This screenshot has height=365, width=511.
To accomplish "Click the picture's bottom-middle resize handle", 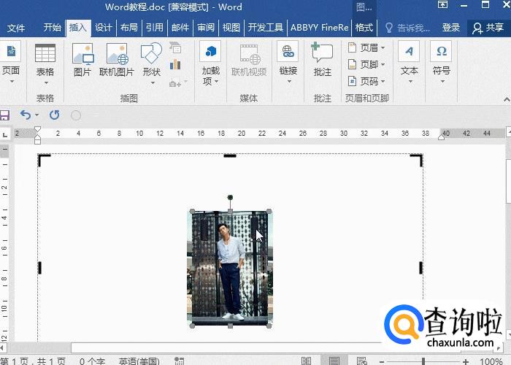I will tap(230, 326).
